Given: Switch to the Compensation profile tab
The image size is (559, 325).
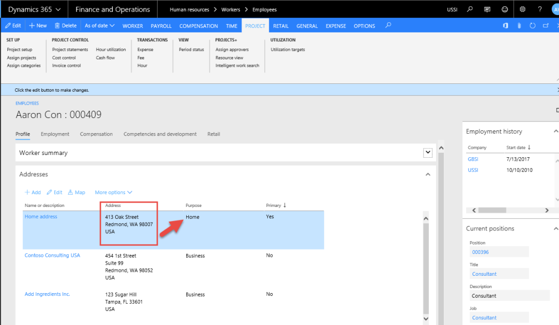Looking at the screenshot, I should 96,134.
